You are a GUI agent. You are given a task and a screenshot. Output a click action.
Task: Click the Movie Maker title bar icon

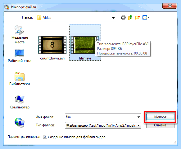(x=7, y=7)
